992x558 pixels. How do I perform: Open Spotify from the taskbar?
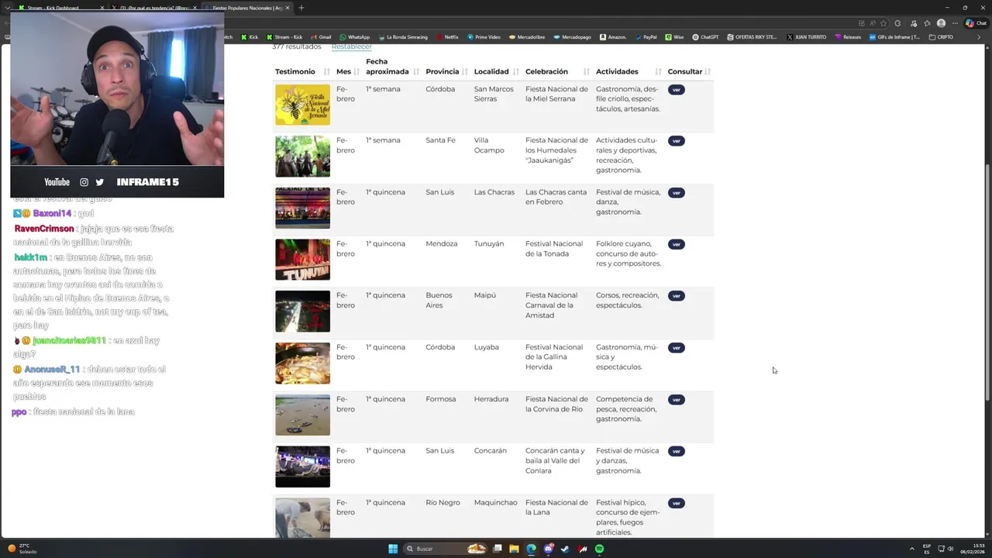[x=599, y=549]
